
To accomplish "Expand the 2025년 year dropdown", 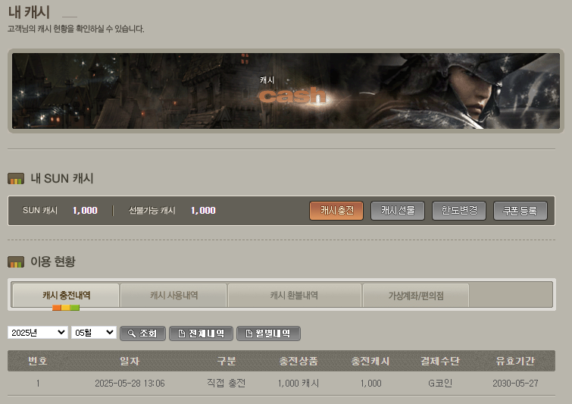I will point(38,333).
